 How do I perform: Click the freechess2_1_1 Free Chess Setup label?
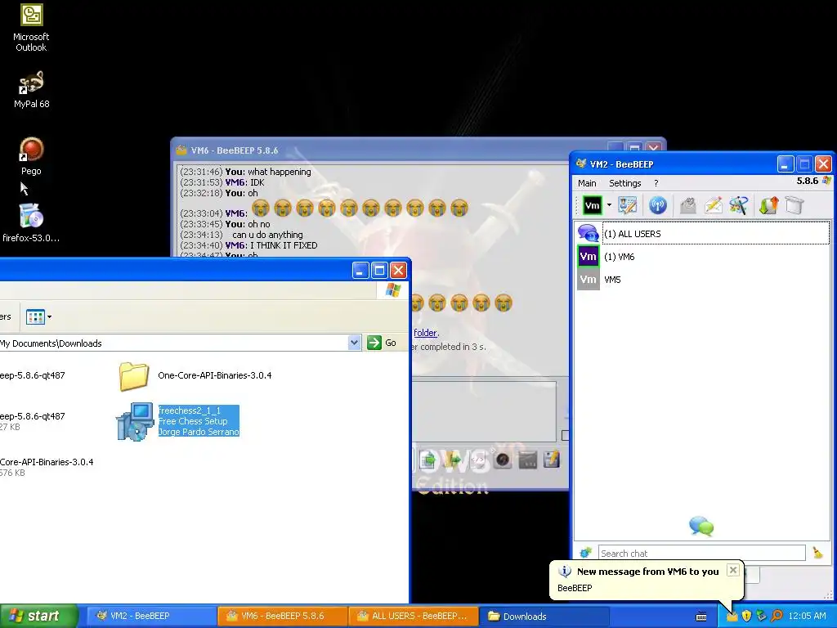pyautogui.click(x=199, y=421)
